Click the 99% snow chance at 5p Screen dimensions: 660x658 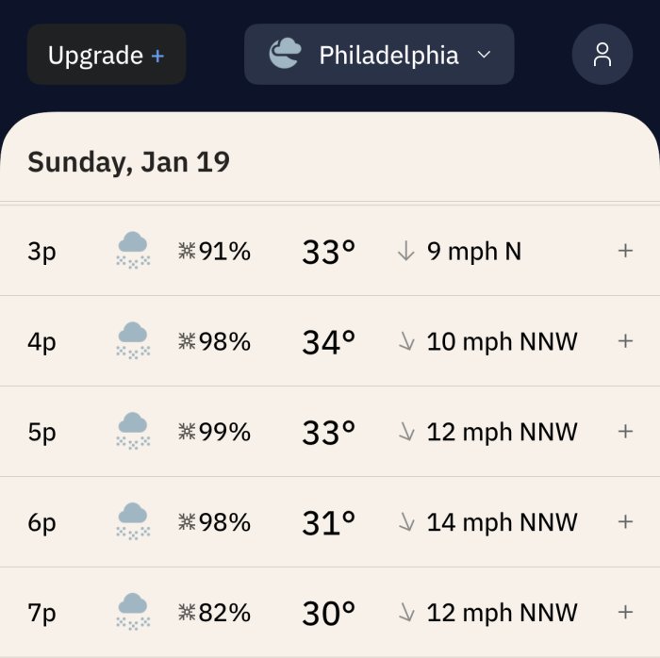[224, 432]
